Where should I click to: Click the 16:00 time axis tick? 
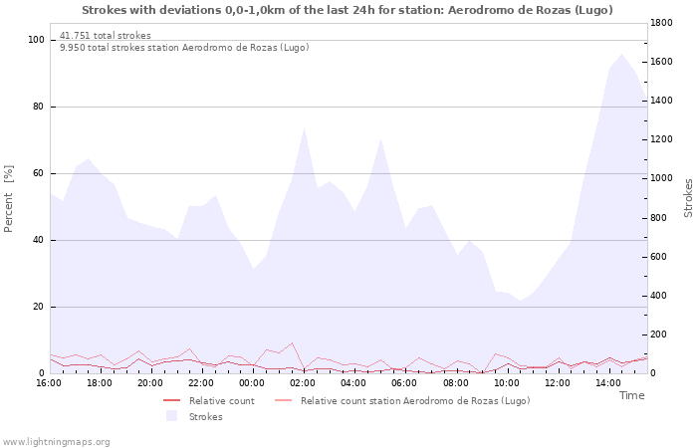49,383
